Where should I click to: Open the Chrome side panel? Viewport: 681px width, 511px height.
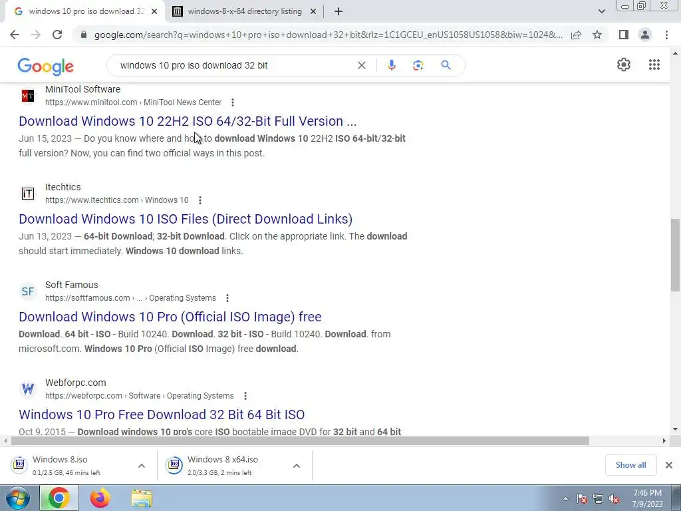pyautogui.click(x=624, y=35)
